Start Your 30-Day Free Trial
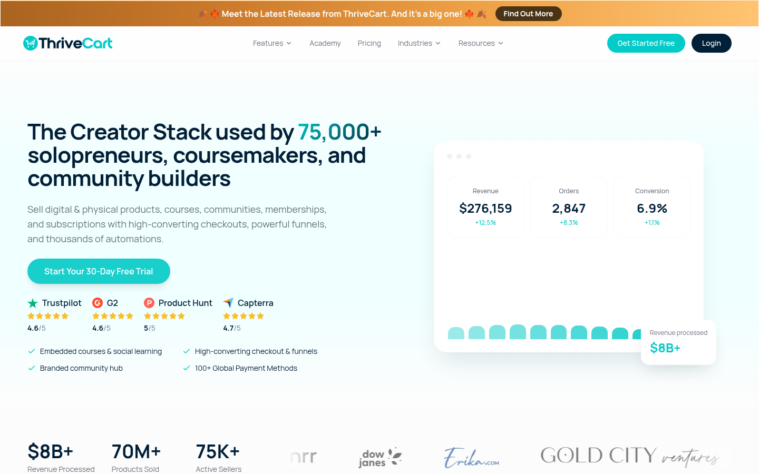The image size is (759, 474). point(99,271)
